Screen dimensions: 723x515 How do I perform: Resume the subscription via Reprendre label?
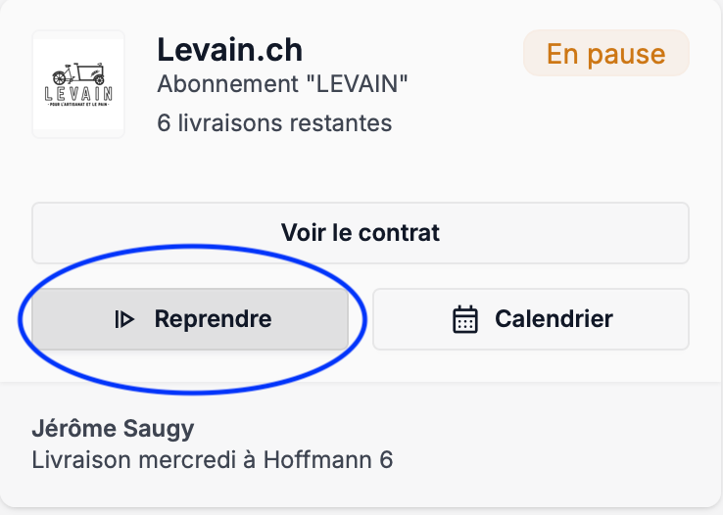(213, 319)
